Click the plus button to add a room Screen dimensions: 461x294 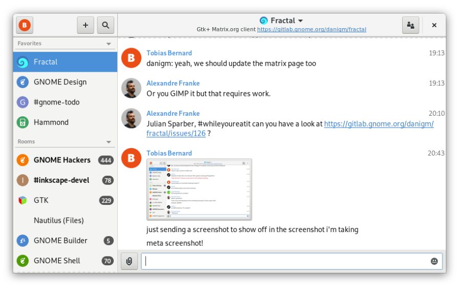pyautogui.click(x=85, y=25)
